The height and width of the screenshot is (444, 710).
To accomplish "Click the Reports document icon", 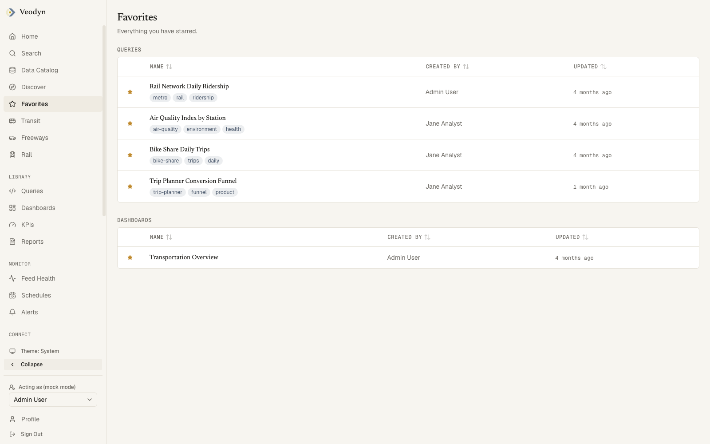I will pos(12,242).
